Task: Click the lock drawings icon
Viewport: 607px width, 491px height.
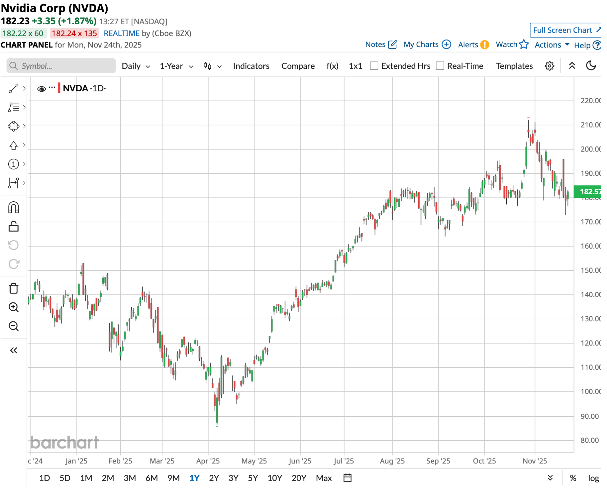Action: [x=14, y=227]
